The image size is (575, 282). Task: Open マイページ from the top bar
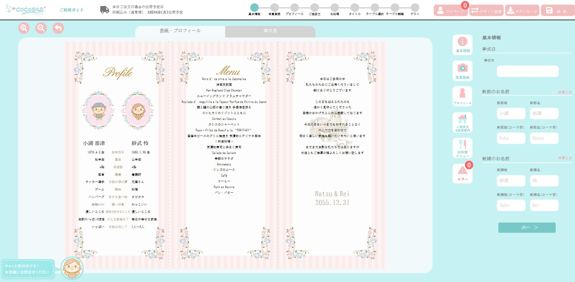[451, 10]
